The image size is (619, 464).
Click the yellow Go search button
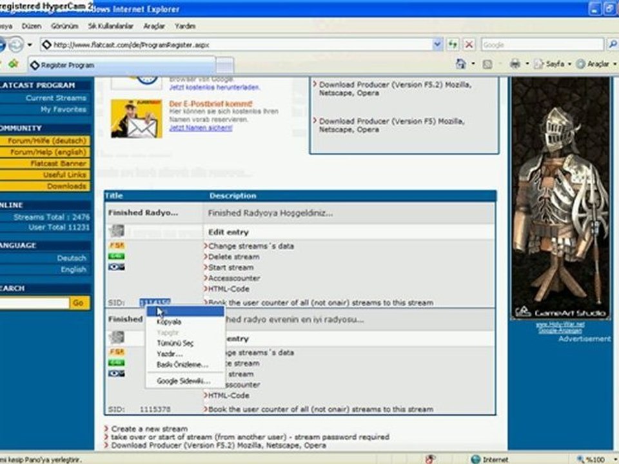click(x=79, y=303)
